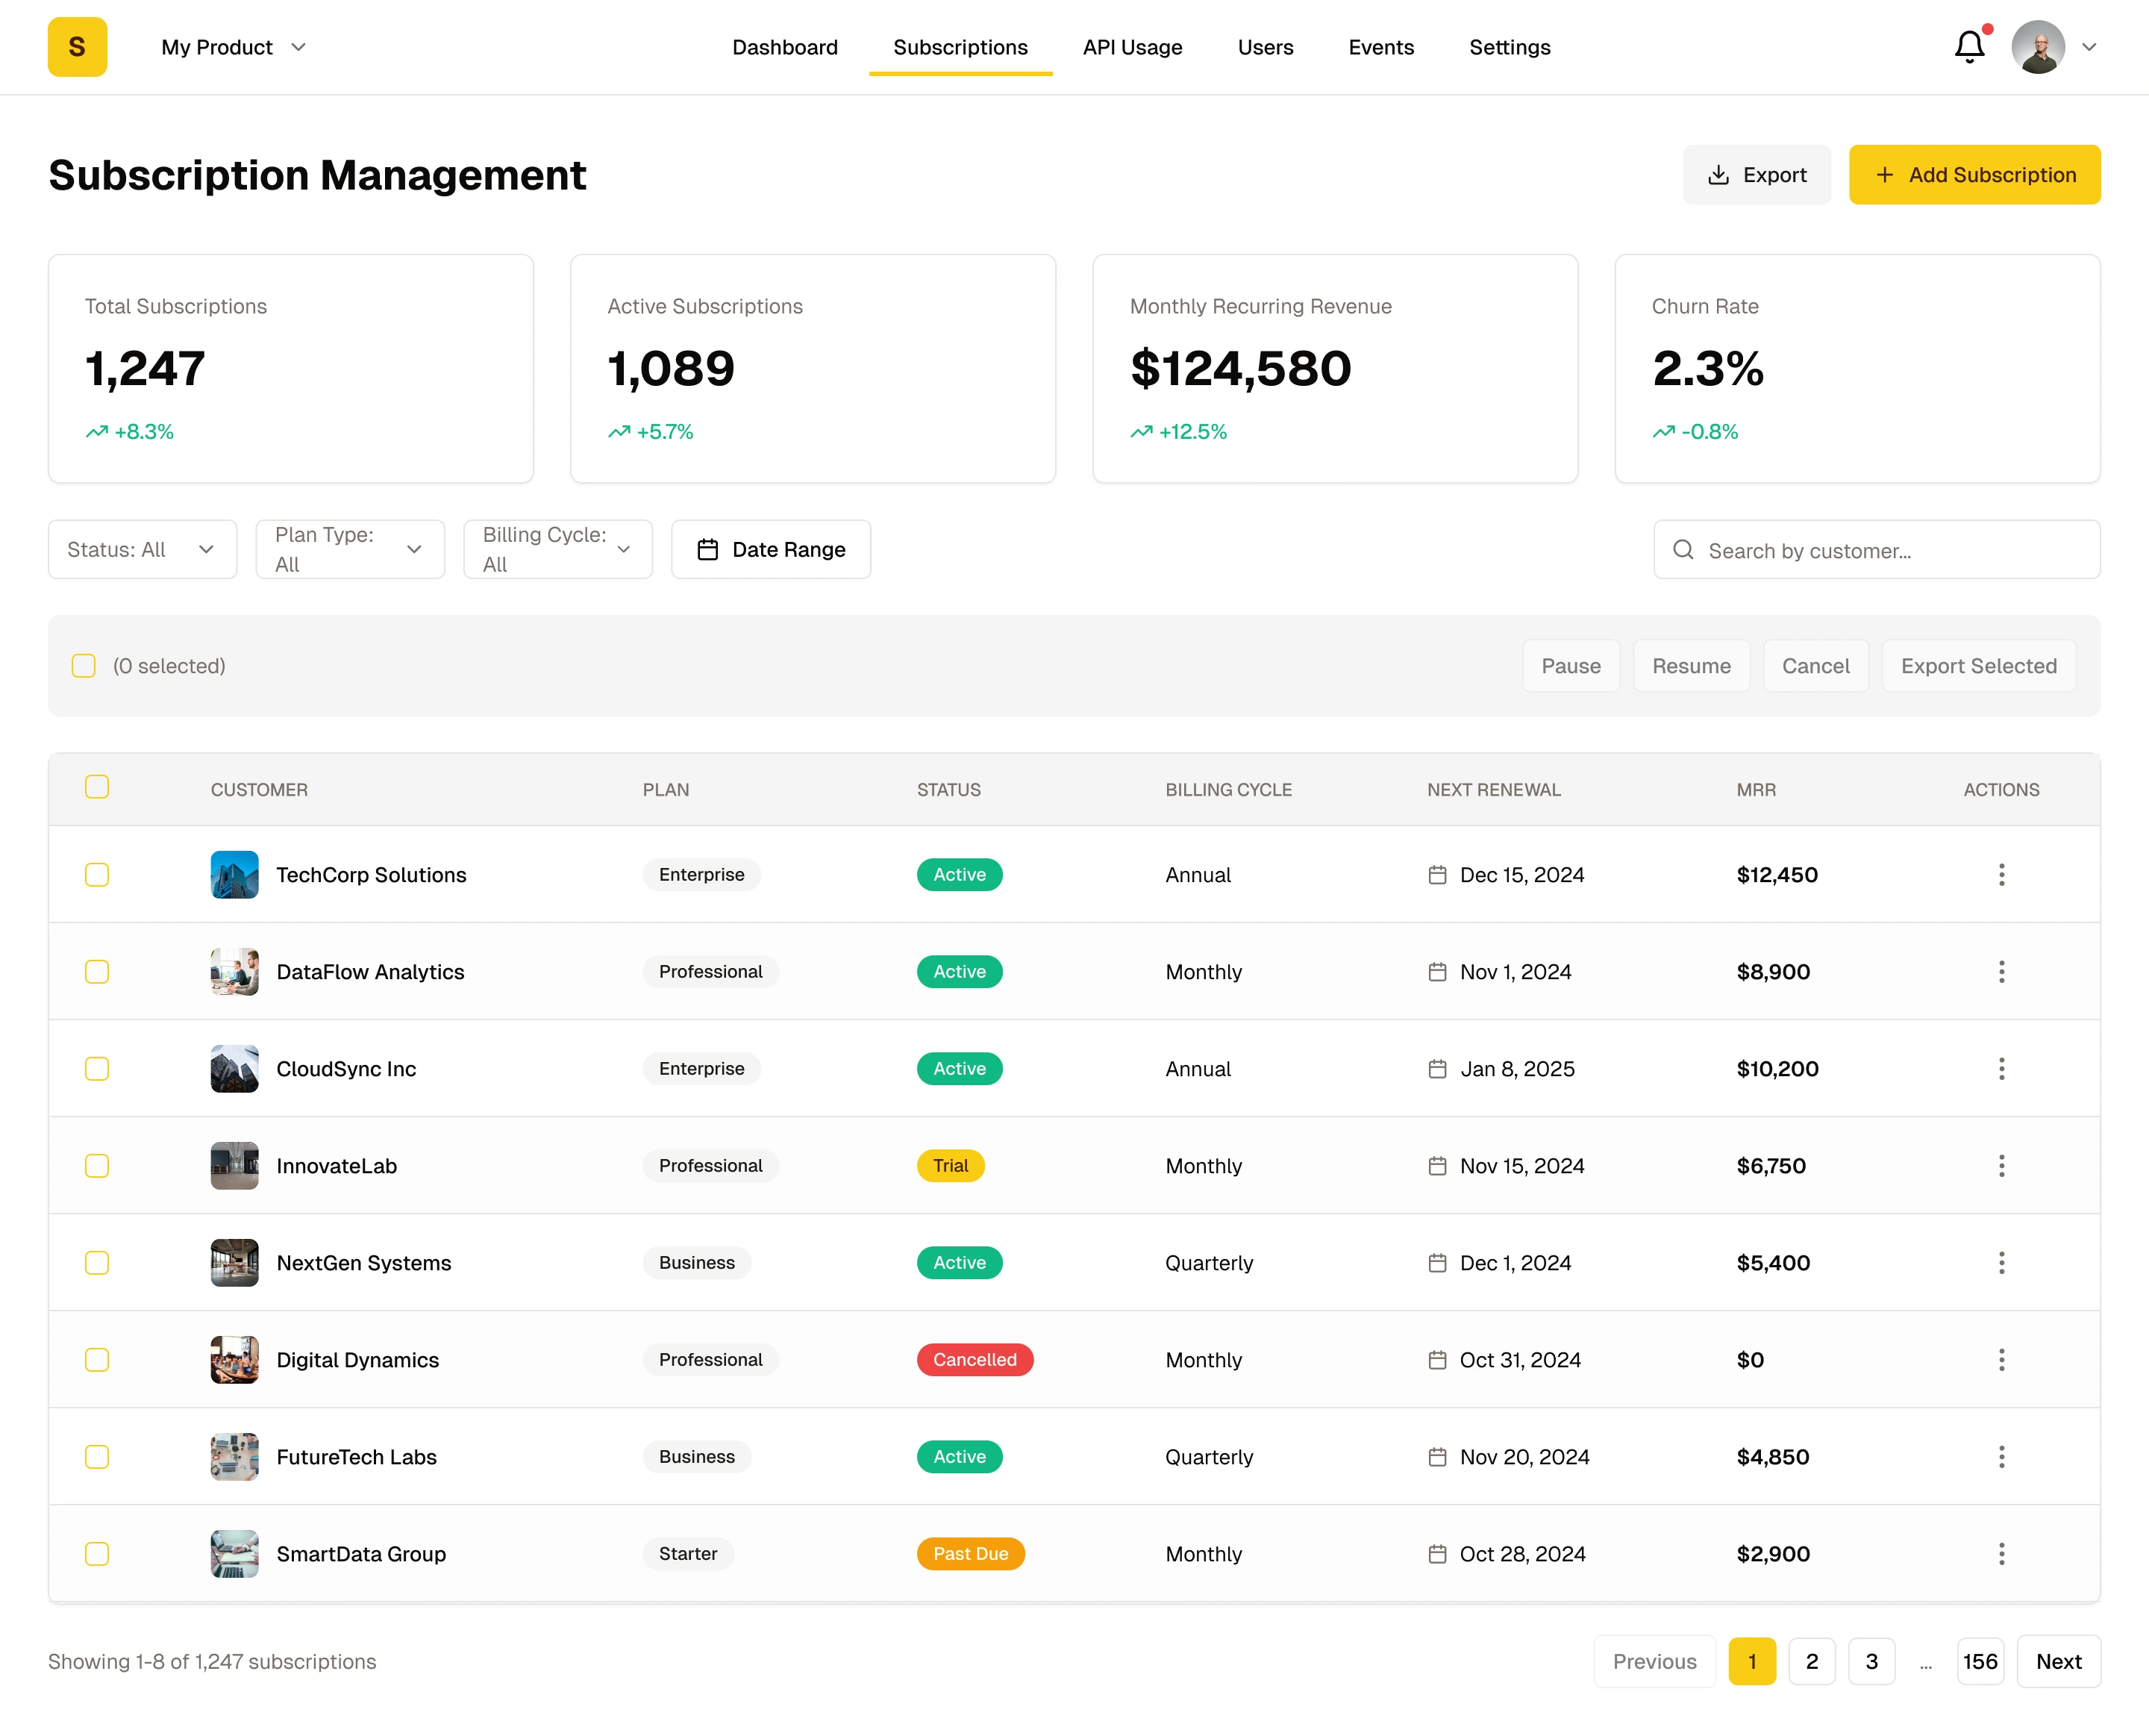Select the FutureTech Labs checkbox
The height and width of the screenshot is (1736, 2149).
(x=97, y=1457)
